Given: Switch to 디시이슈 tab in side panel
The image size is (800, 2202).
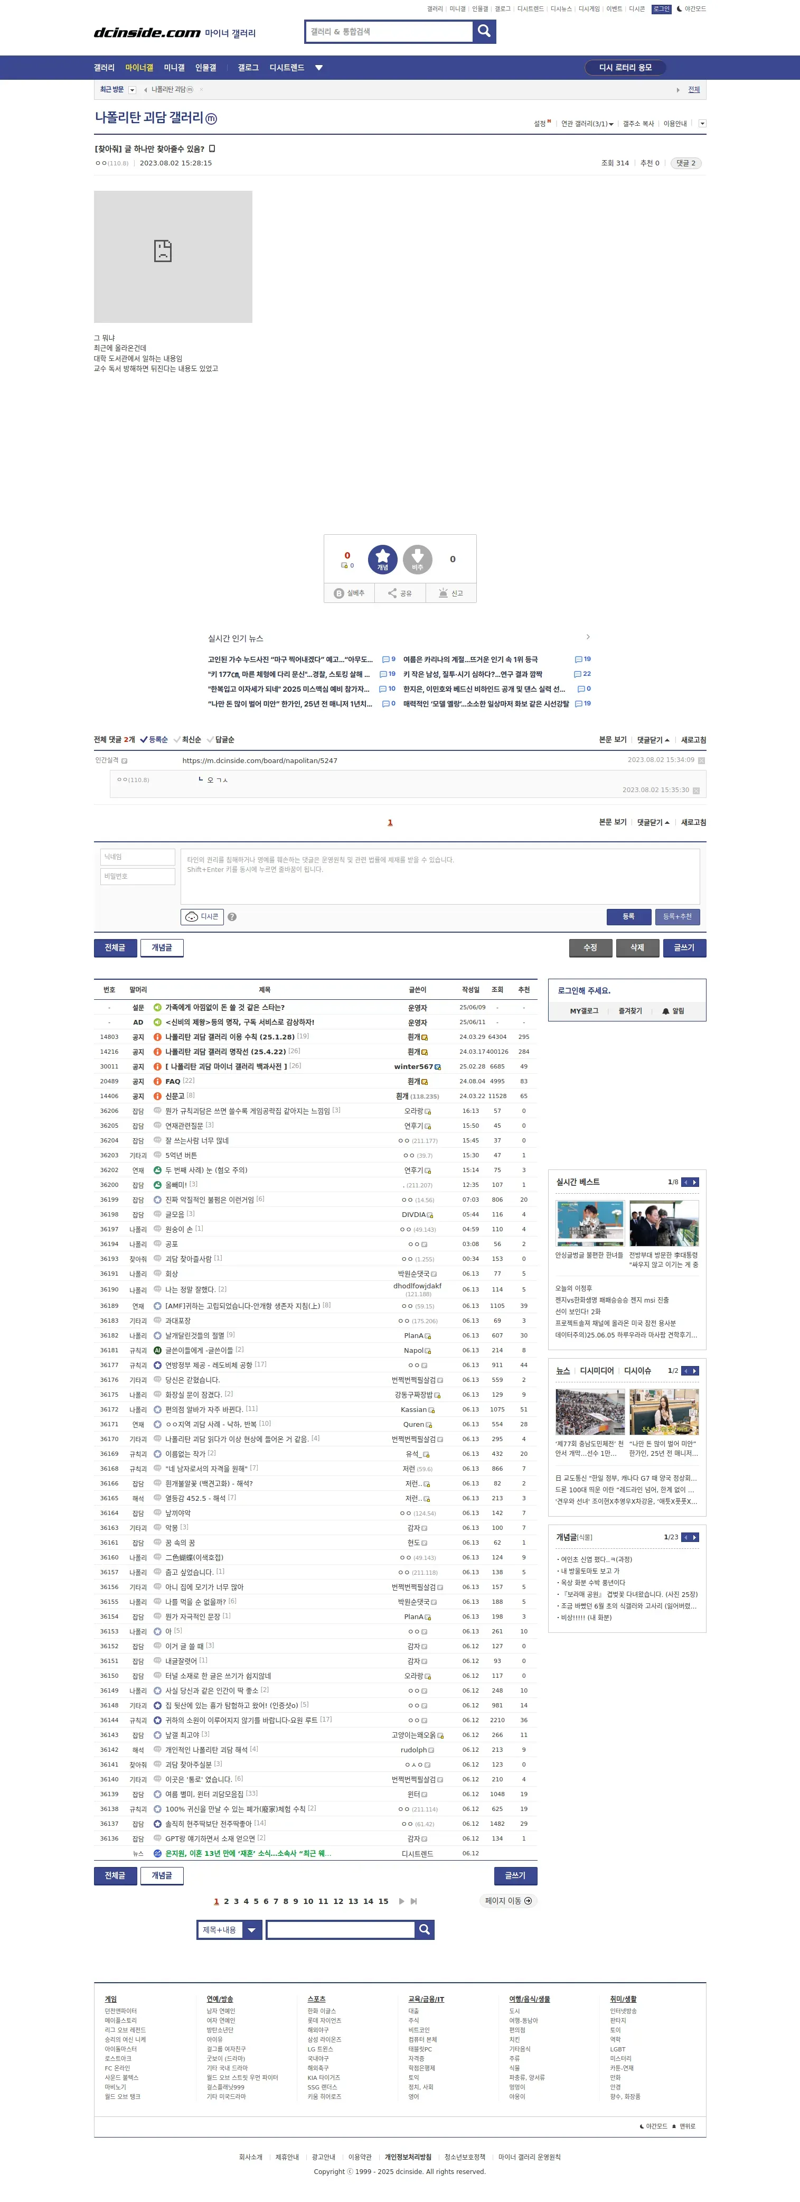Looking at the screenshot, I should [x=637, y=1370].
